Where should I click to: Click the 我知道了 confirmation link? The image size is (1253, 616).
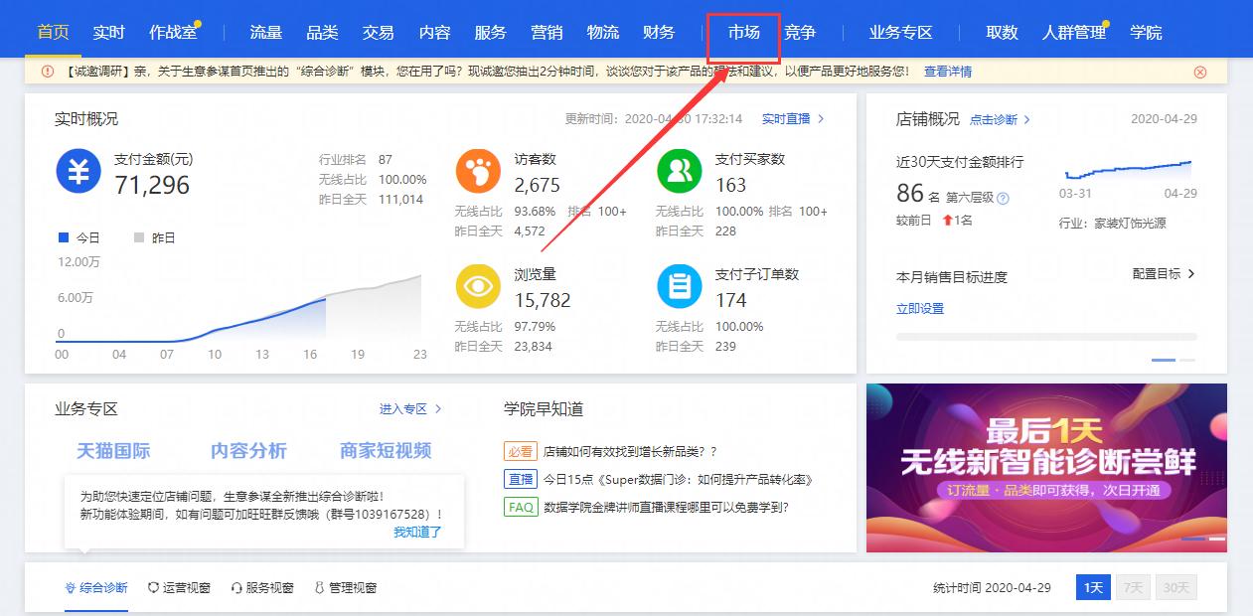(417, 532)
